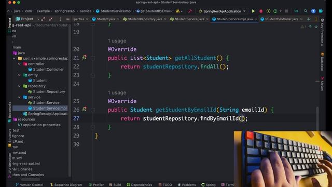332x187 pixels.
Task: Open Spring tool window
Action: coord(209,185)
